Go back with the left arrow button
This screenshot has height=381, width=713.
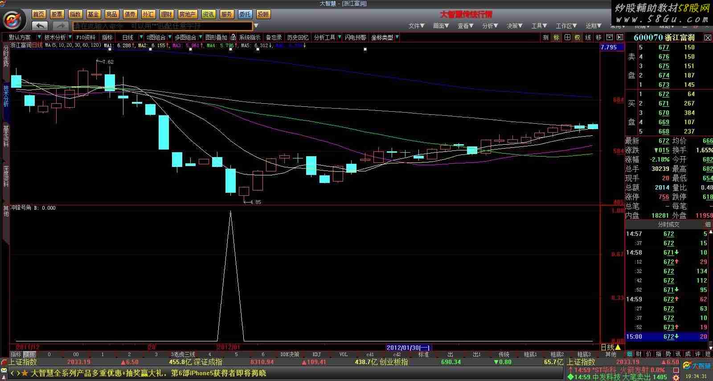pyautogui.click(x=40, y=26)
